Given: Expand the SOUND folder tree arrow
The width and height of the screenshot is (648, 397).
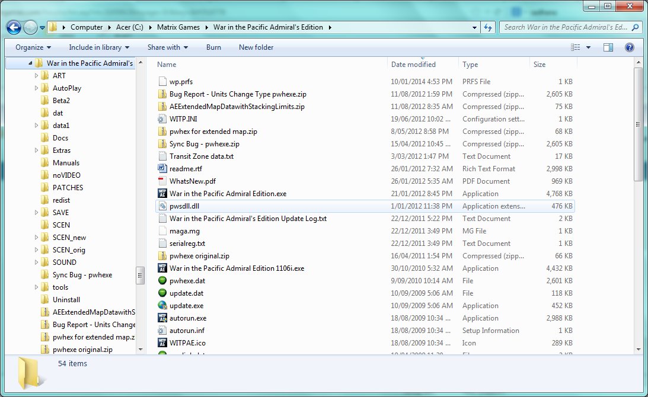Looking at the screenshot, I should [x=36, y=262].
